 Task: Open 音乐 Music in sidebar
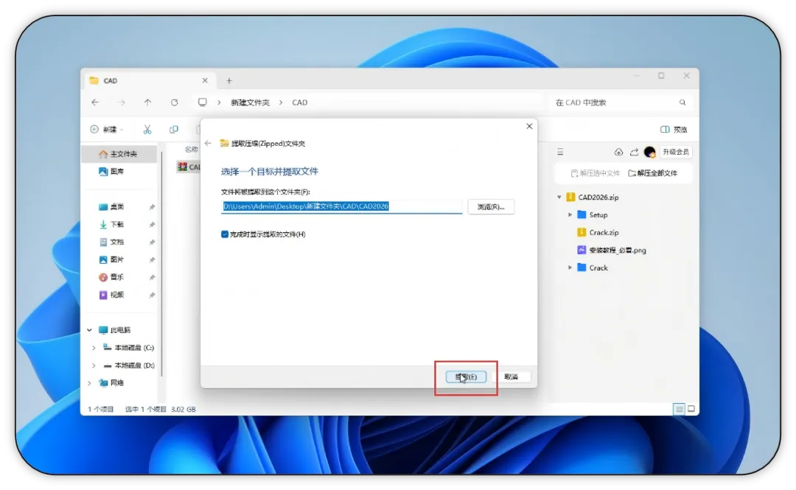click(111, 277)
